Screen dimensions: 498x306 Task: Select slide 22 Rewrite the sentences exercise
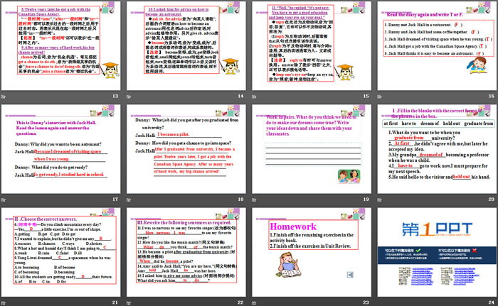[186, 252]
